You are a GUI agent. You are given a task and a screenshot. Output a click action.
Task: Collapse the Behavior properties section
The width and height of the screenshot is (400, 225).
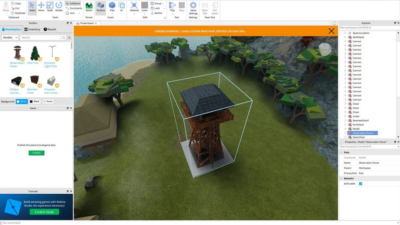click(x=341, y=179)
